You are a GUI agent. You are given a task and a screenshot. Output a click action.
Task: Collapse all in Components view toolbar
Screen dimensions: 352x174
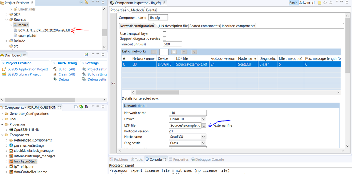click(76, 107)
